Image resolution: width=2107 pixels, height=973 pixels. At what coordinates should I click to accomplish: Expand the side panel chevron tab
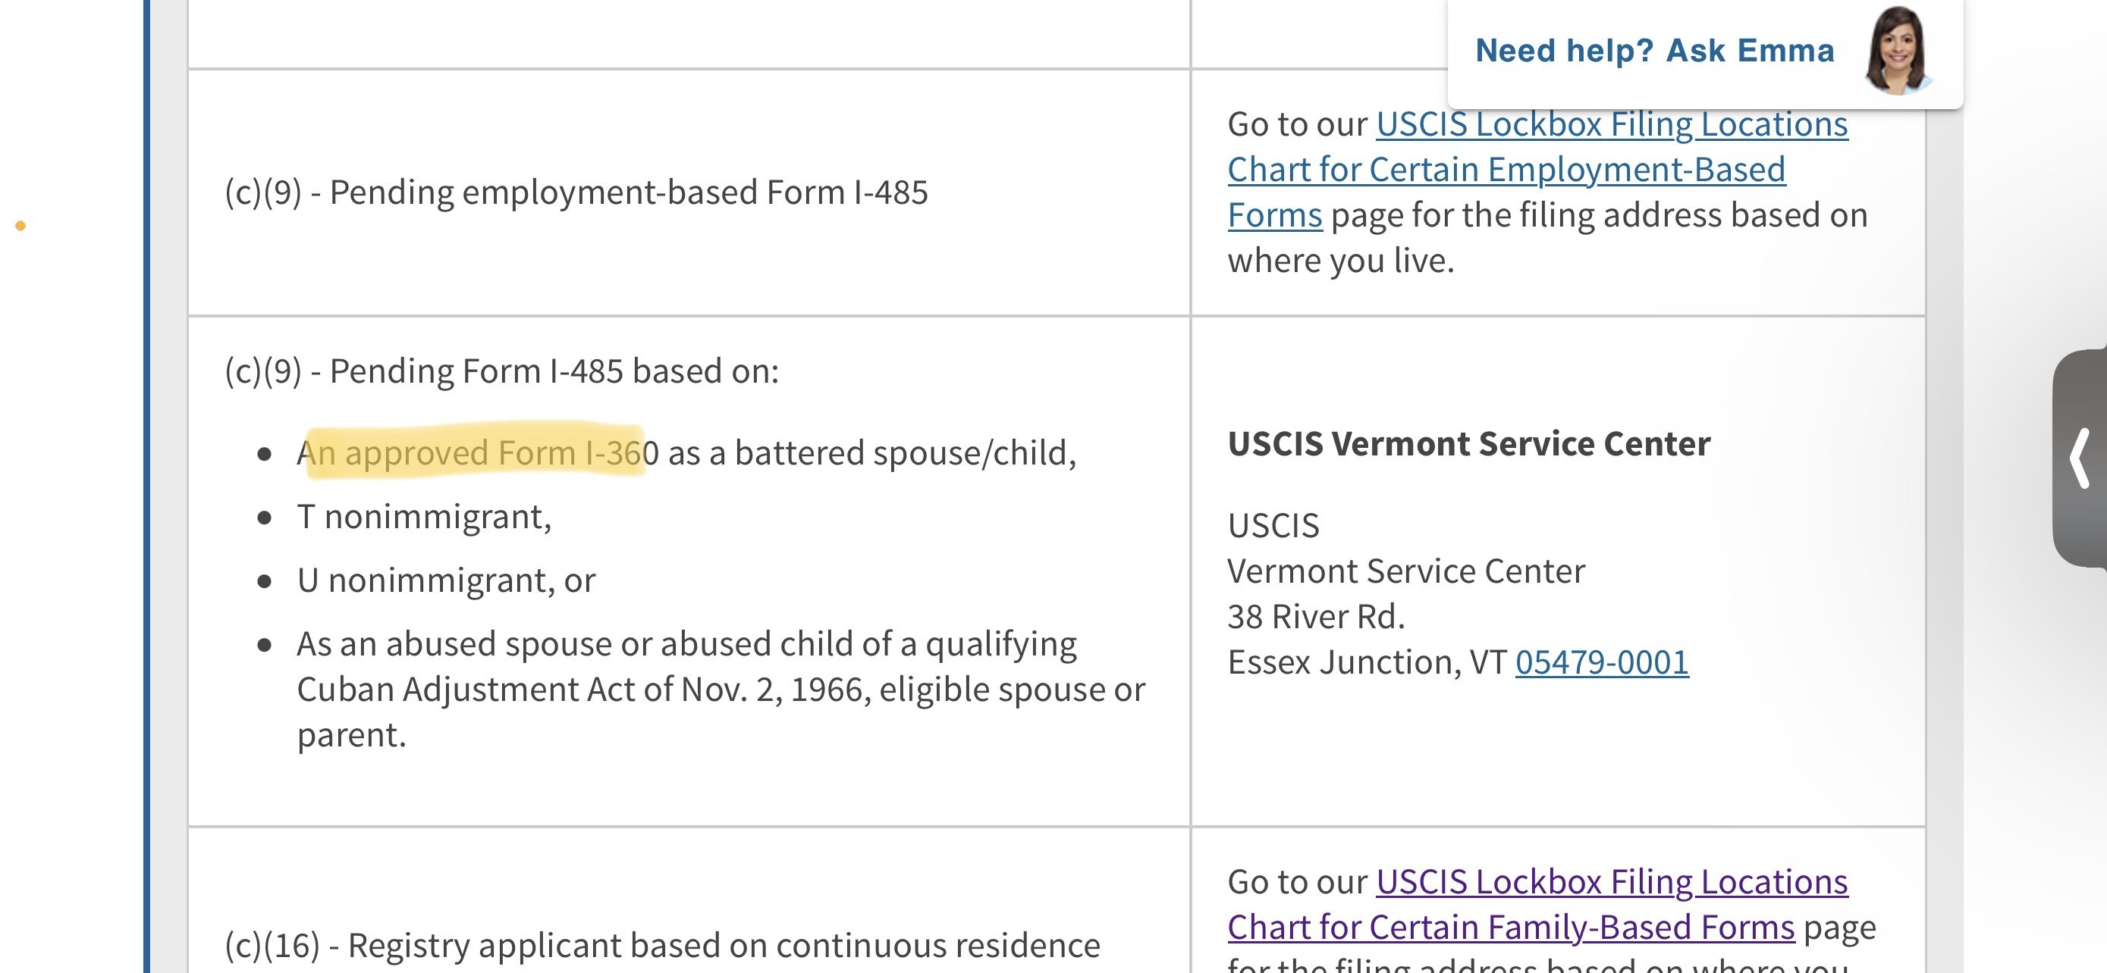[x=2080, y=458]
